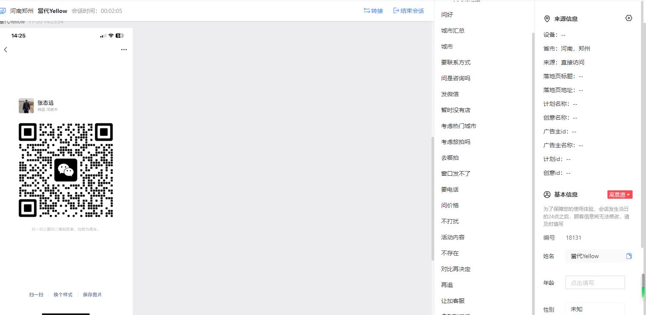
Task: Select the 问好 quick reply
Action: 447,15
